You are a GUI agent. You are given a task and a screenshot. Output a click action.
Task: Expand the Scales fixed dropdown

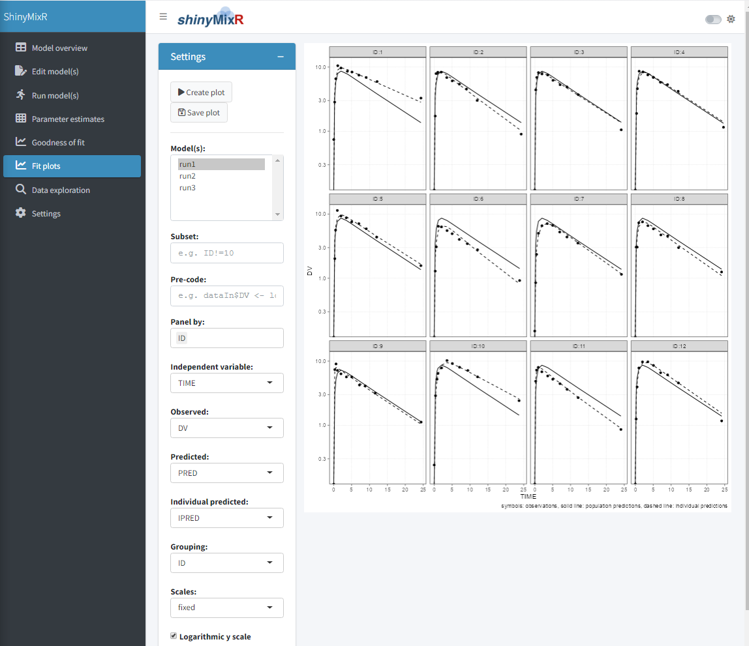point(227,608)
